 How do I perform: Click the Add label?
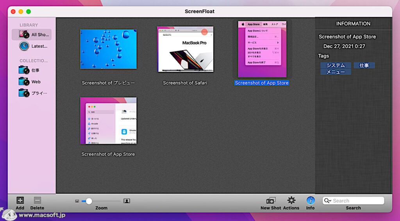tap(20, 208)
